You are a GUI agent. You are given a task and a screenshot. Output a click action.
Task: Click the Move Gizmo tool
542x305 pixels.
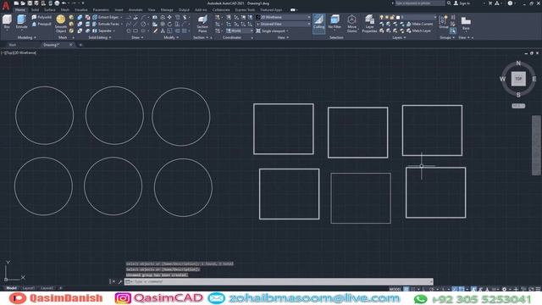352,24
